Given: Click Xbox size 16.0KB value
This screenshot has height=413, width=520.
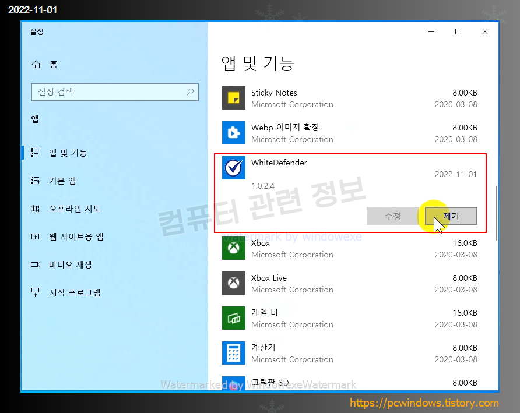Looking at the screenshot, I should [465, 243].
